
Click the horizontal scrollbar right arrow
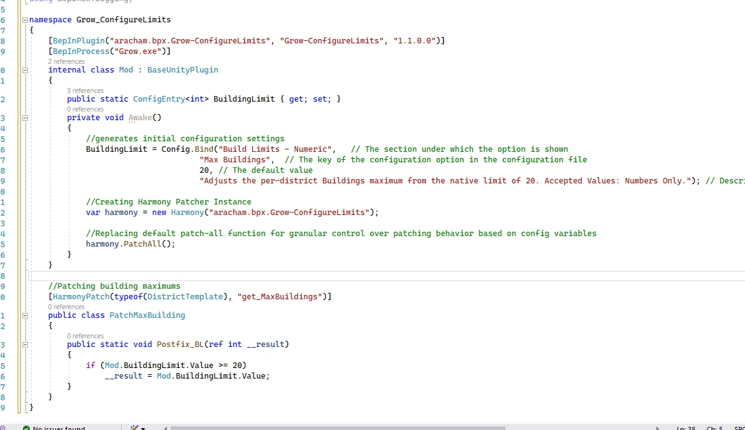(x=659, y=428)
